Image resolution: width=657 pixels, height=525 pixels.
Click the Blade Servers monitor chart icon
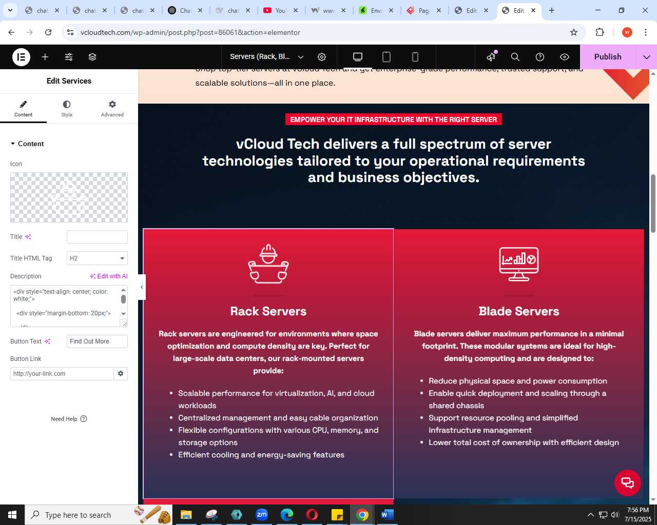click(519, 264)
